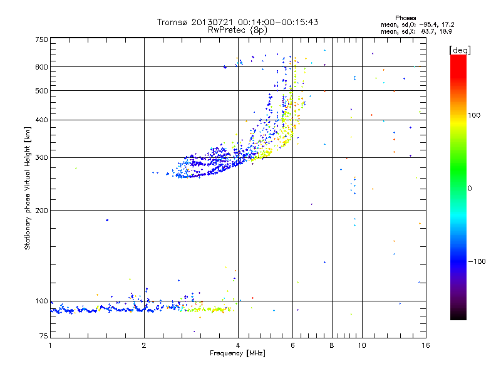Click colorbar tick label '100'
The image size is (501, 376).
[x=474, y=115]
